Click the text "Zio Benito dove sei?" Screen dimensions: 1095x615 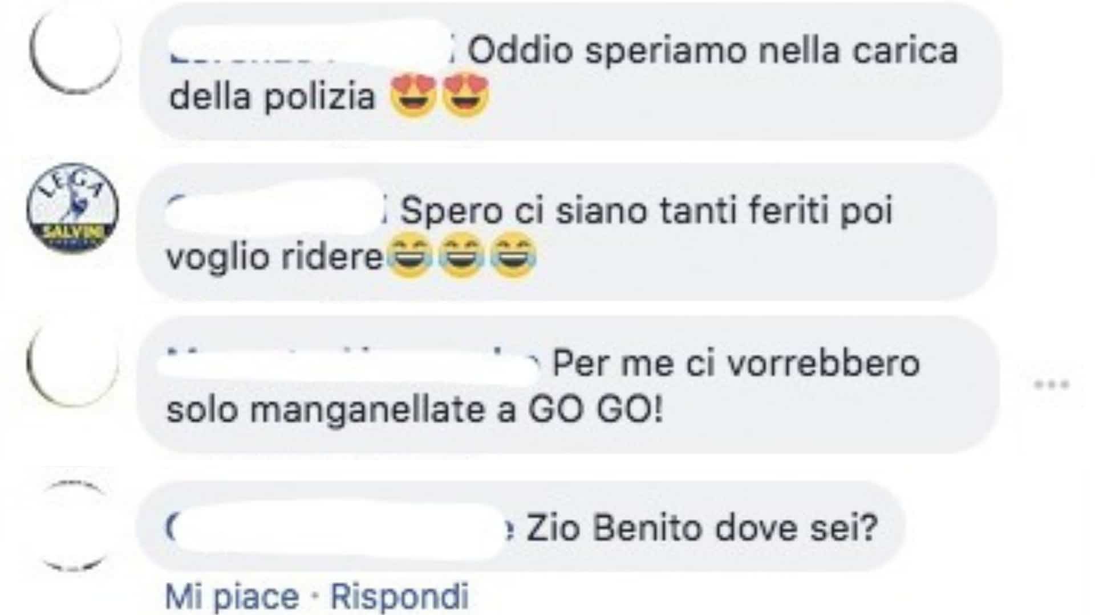[701, 528]
